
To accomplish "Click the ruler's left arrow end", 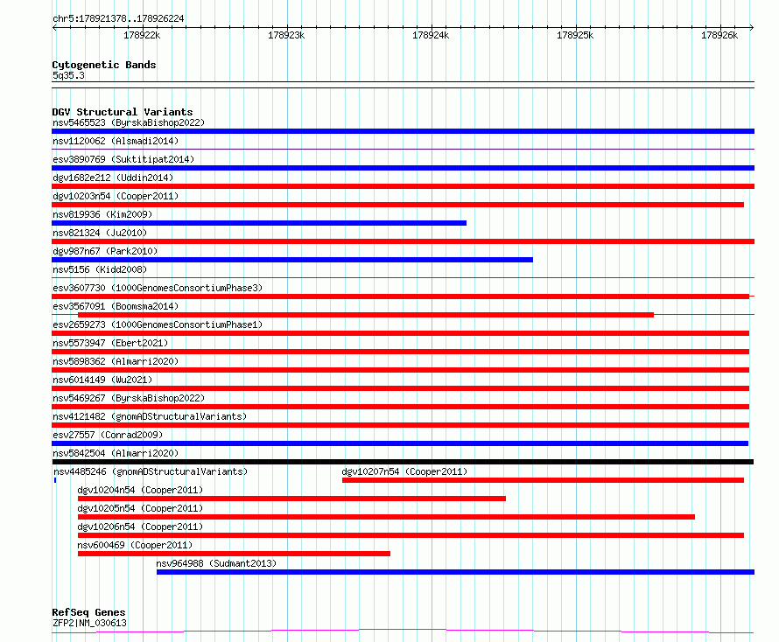I will [x=54, y=28].
